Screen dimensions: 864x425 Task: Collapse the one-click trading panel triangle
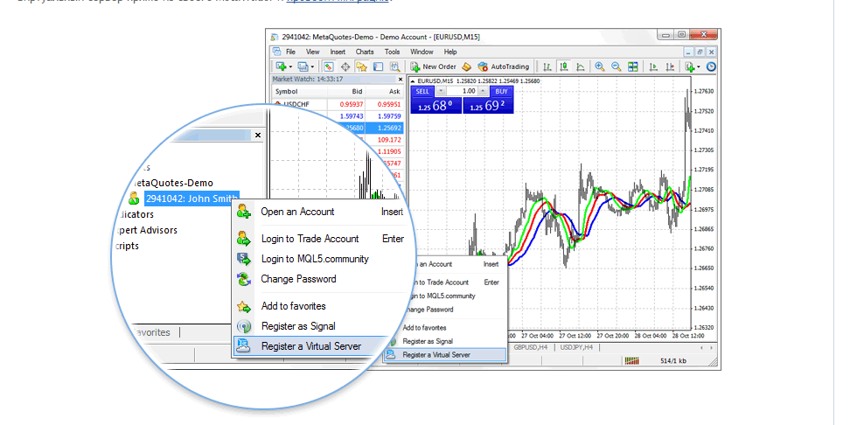pos(414,81)
